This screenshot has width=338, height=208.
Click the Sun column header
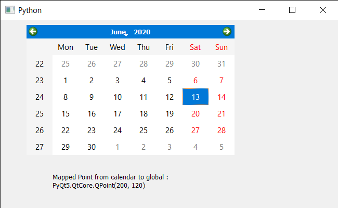222,47
